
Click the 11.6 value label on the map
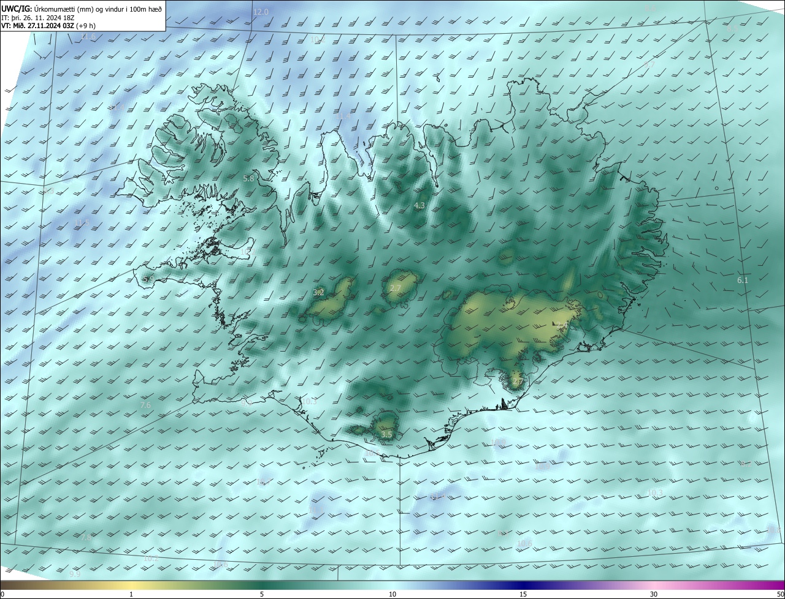pos(88,37)
